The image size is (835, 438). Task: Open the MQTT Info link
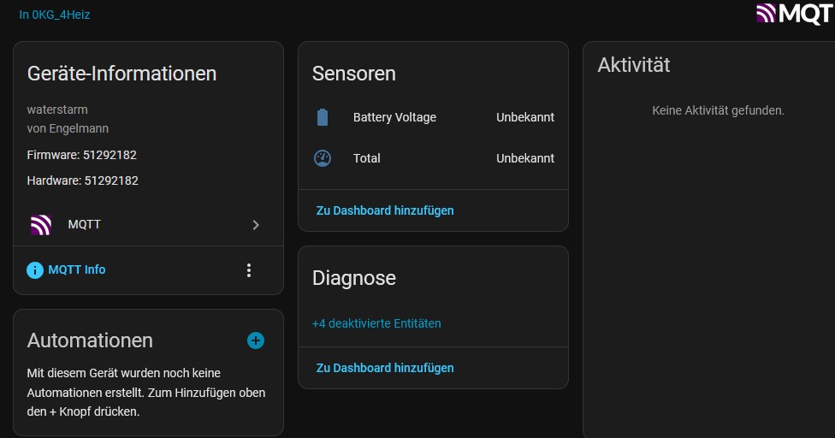(77, 269)
